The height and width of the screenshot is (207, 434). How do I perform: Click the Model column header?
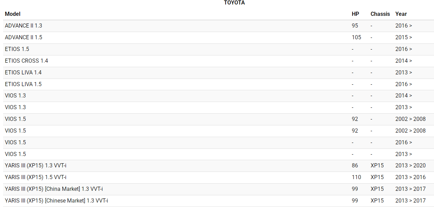click(13, 14)
